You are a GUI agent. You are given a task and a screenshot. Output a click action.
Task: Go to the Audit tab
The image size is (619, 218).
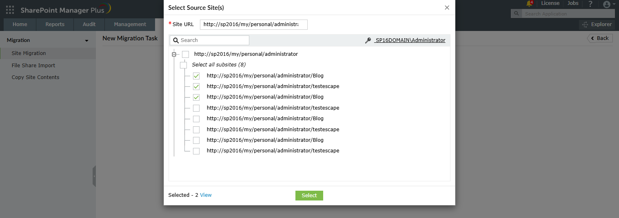point(89,24)
